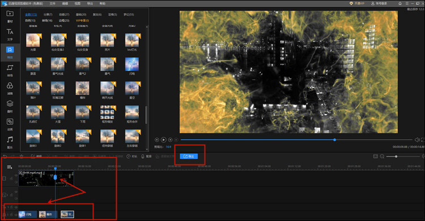Click the timeline track list icon
This screenshot has width=425, height=221.
[10, 167]
